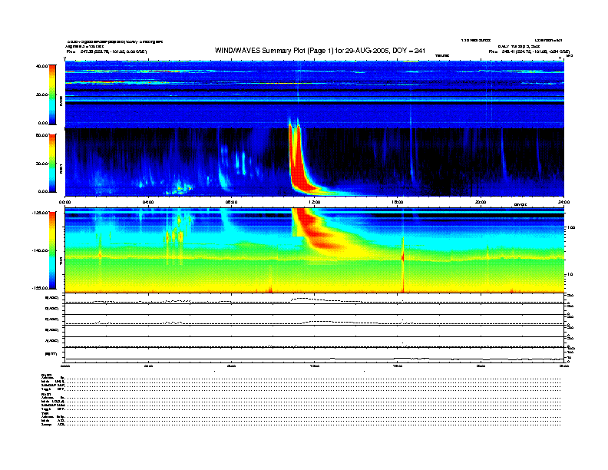
Task: Click 20:00 tick label below RAD1 panel
Action: point(481,202)
